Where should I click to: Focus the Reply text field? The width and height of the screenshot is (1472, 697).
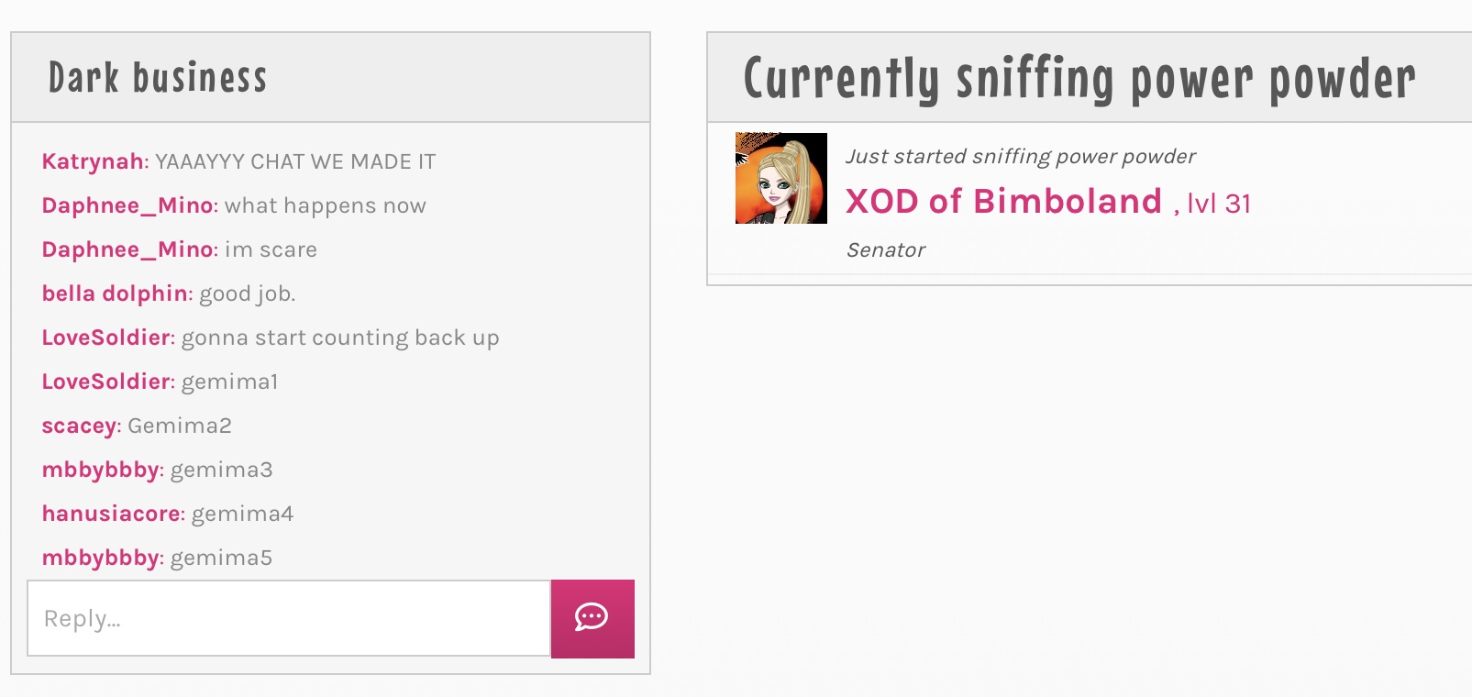[x=289, y=618]
